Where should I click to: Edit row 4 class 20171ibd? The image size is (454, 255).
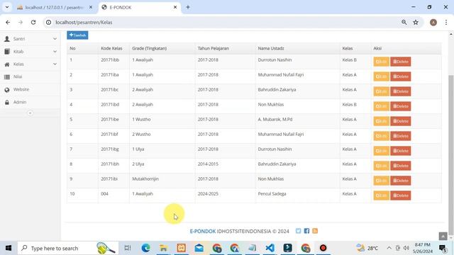pos(381,106)
